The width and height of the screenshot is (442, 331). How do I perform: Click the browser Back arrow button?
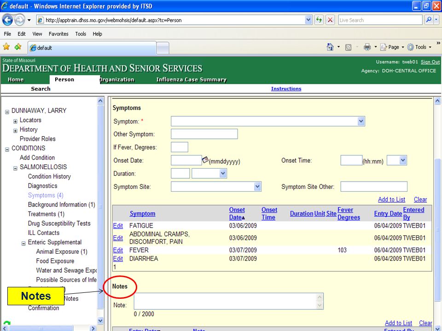tap(8, 20)
